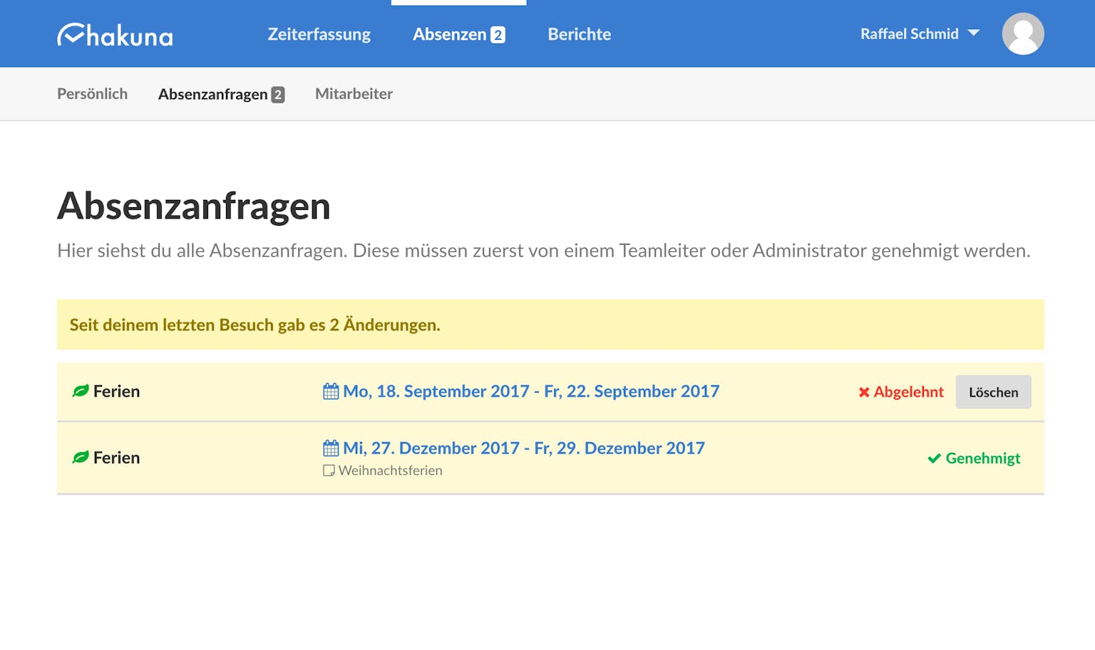Open the Zeiterfassung menu
The height and width of the screenshot is (650, 1095).
pyautogui.click(x=319, y=34)
